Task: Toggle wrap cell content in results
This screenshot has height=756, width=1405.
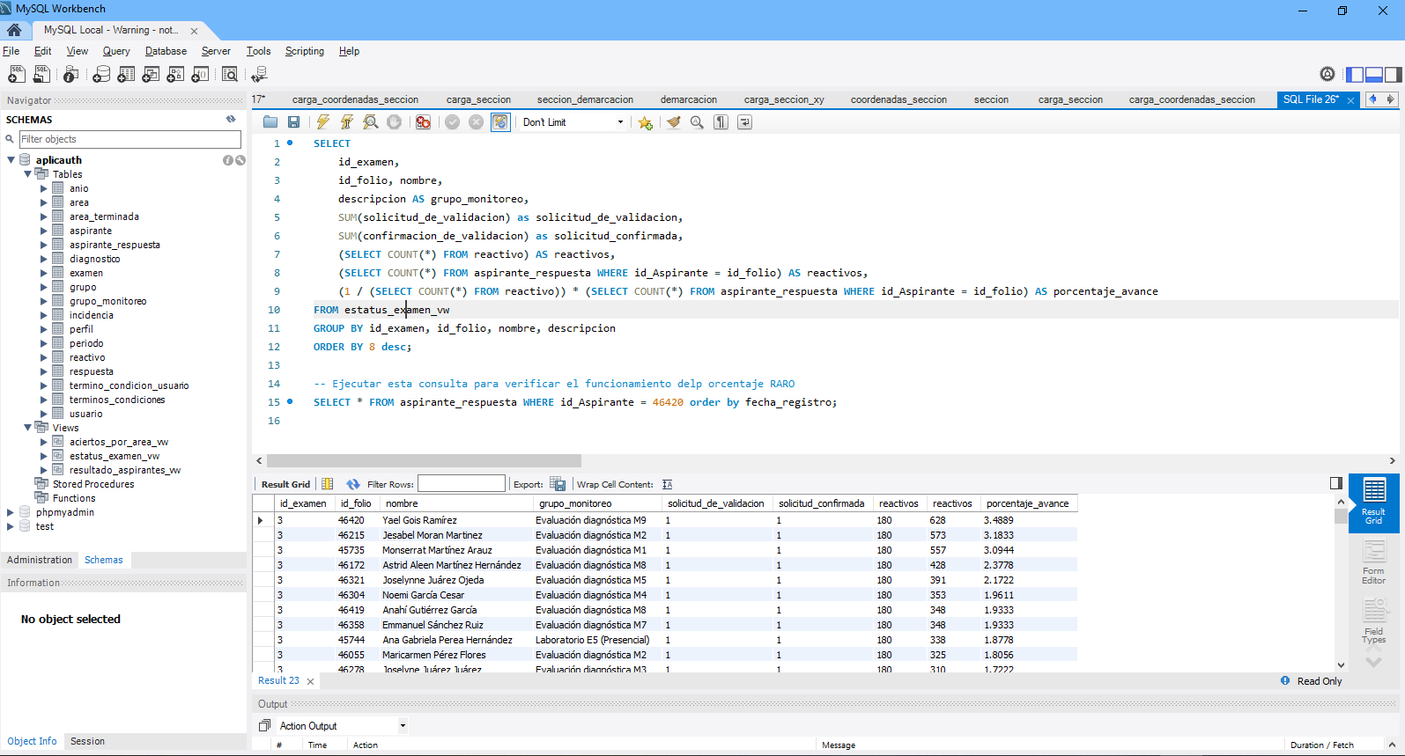Action: tap(667, 484)
